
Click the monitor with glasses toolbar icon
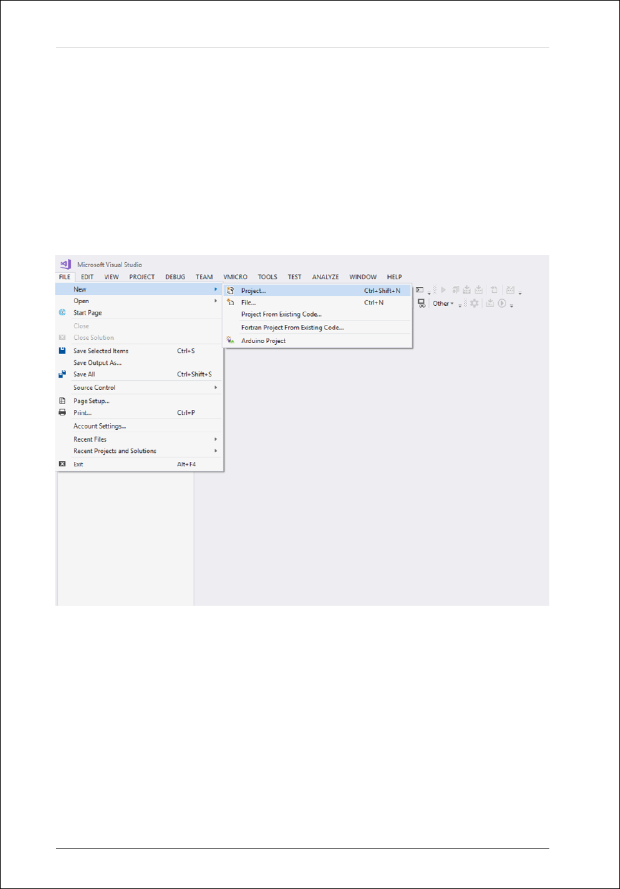click(421, 303)
